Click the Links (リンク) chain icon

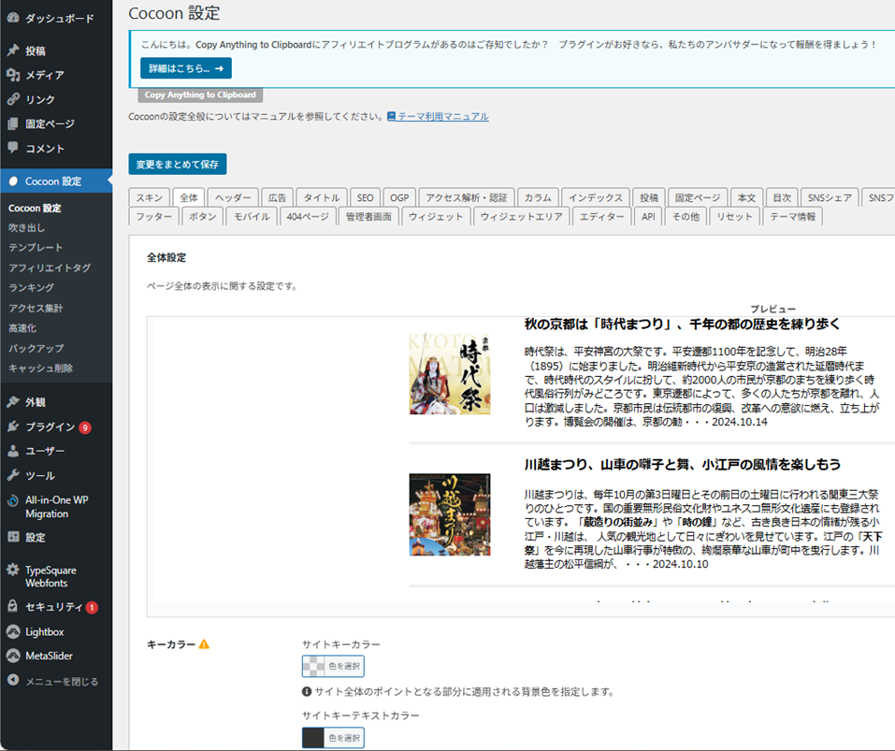(x=13, y=100)
